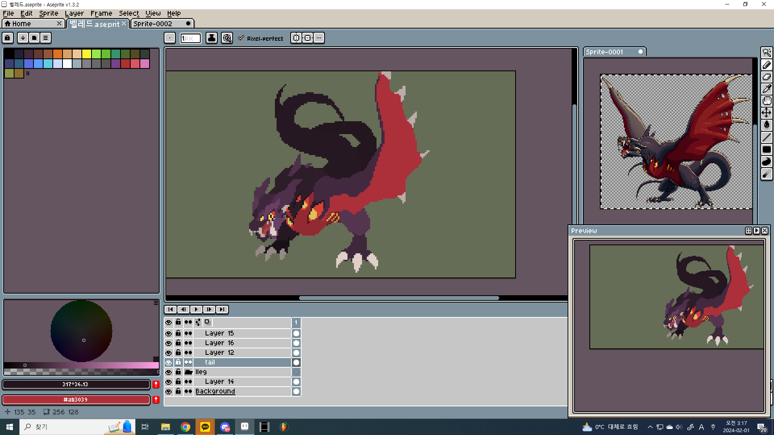Select the Line tool
The height and width of the screenshot is (435, 774).
tap(766, 137)
